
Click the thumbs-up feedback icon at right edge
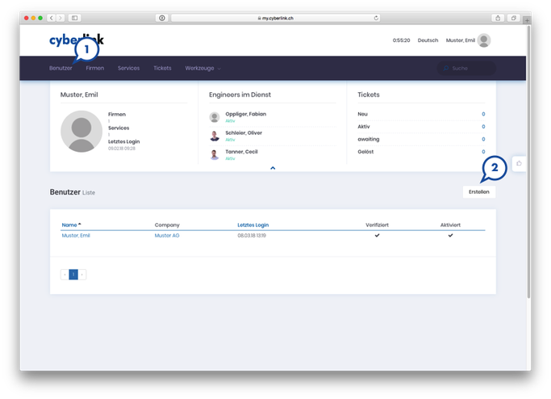(x=519, y=163)
